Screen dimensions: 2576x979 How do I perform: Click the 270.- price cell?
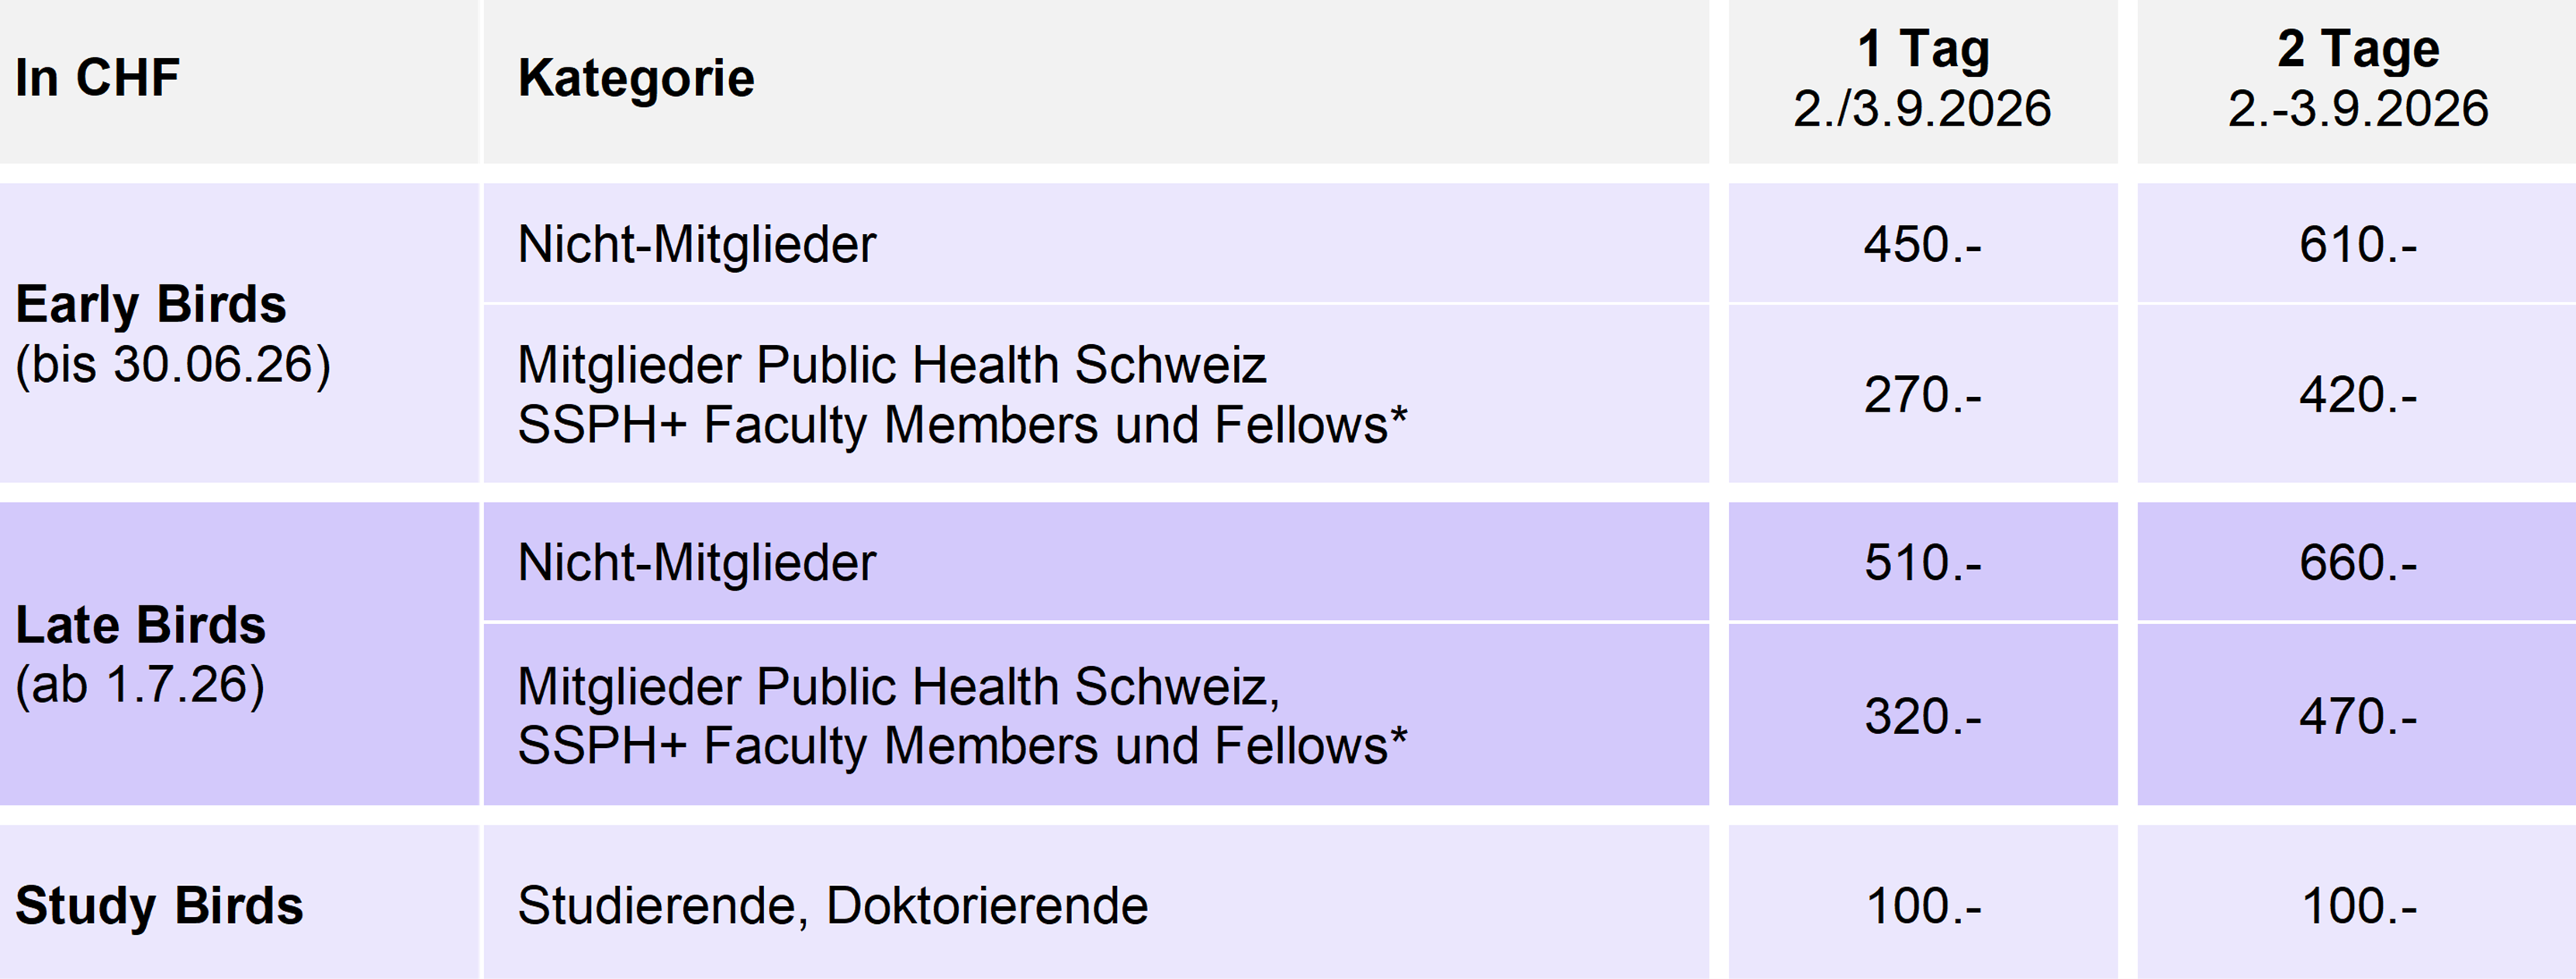pyautogui.click(x=1922, y=395)
